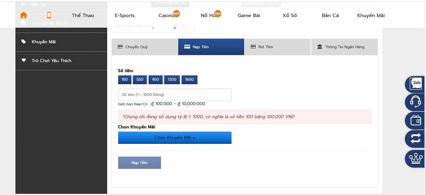Click the card icon on Chuyển Quỹ tab
The width and height of the screenshot is (426, 195).
120,47
